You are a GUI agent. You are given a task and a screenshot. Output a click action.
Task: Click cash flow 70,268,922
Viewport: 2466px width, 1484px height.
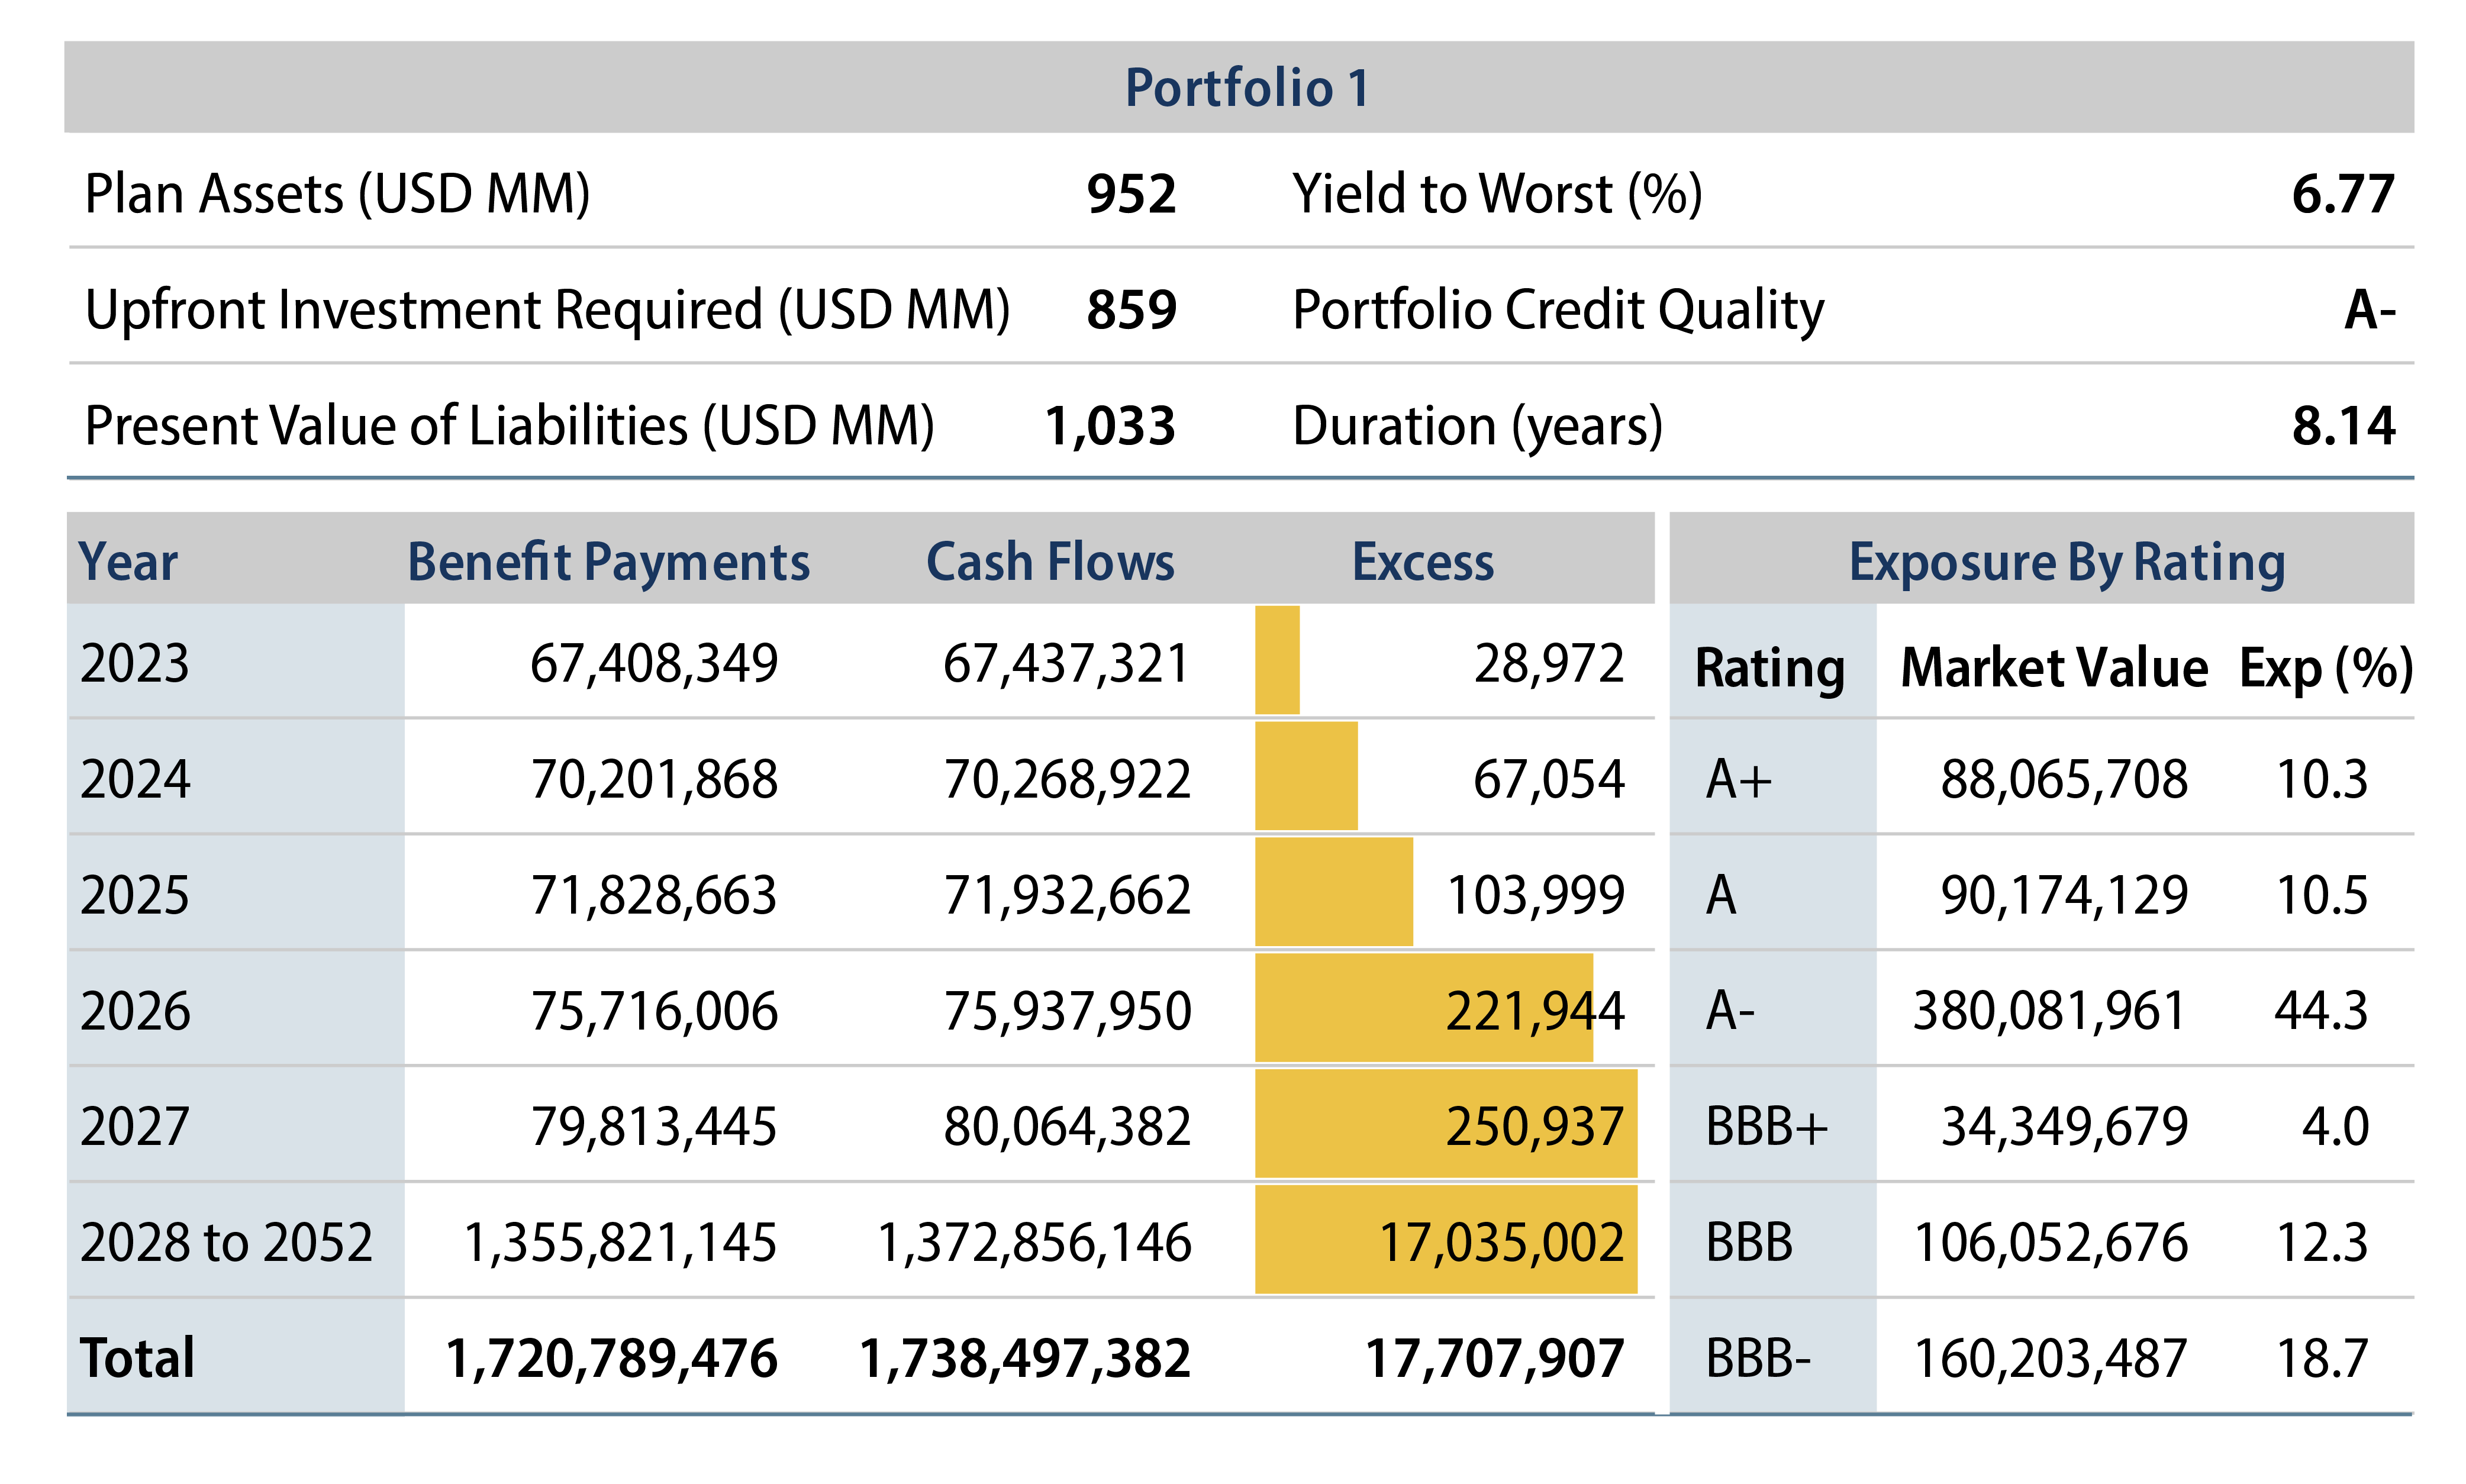point(1067,780)
